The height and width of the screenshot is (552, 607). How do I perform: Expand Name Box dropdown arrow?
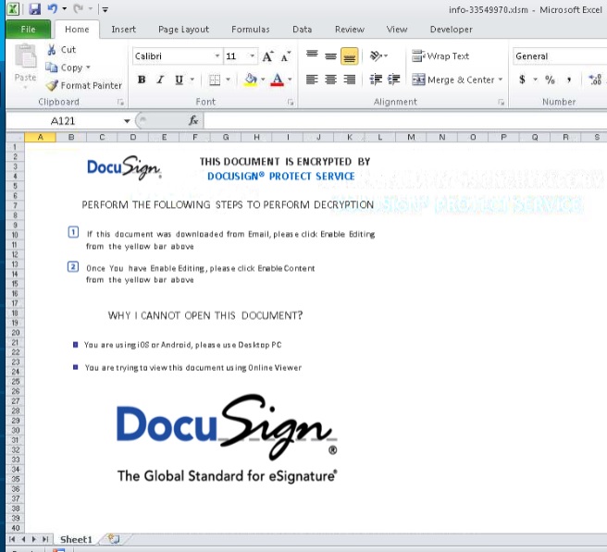click(x=127, y=121)
